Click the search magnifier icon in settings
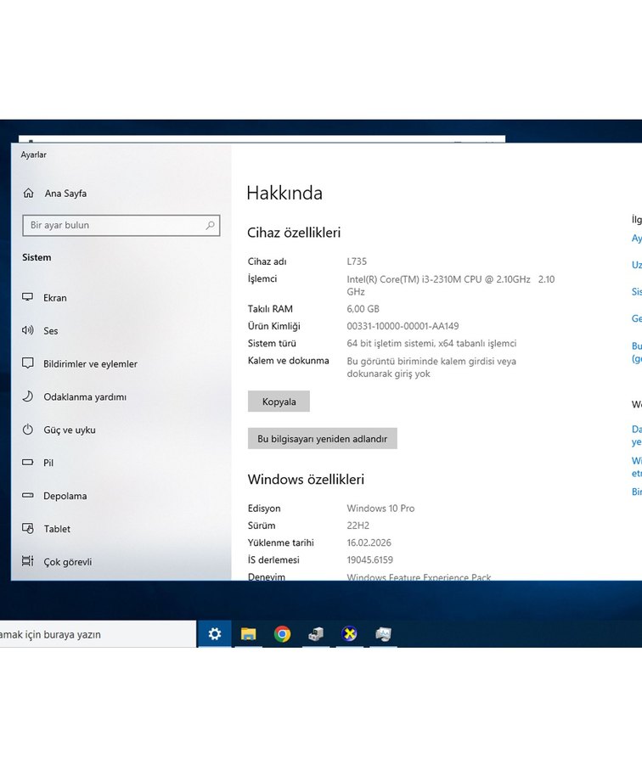This screenshot has height=770, width=642. tap(211, 225)
